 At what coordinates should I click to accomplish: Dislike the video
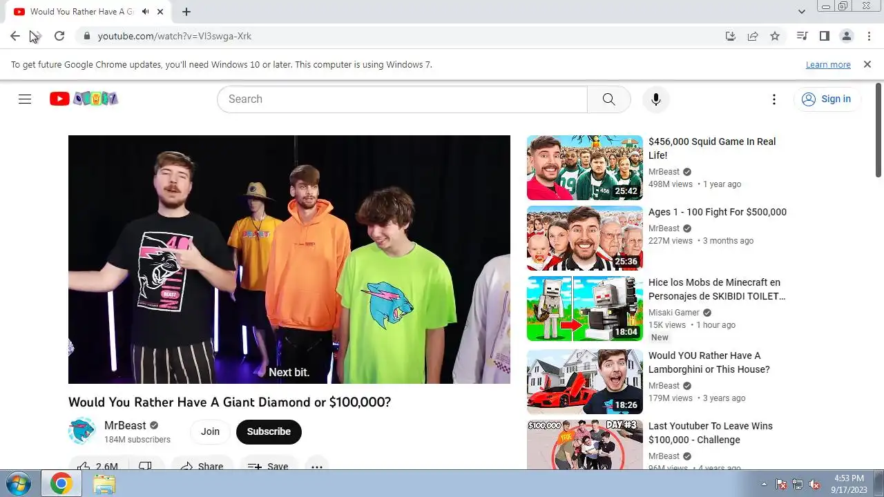pos(146,466)
